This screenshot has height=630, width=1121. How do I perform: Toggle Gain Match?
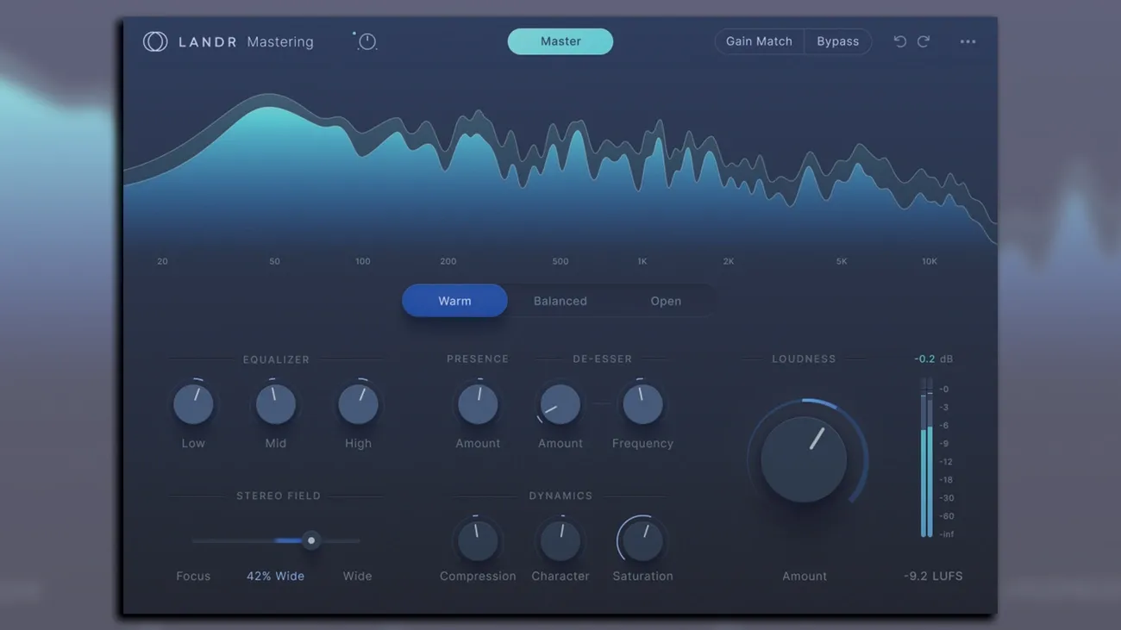point(759,41)
